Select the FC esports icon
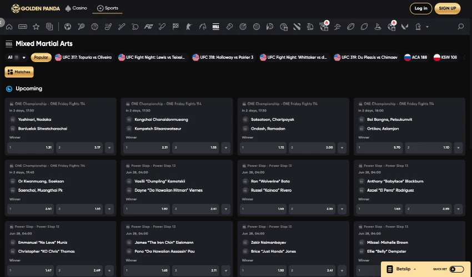This screenshot has width=472, height=277. click(148, 27)
